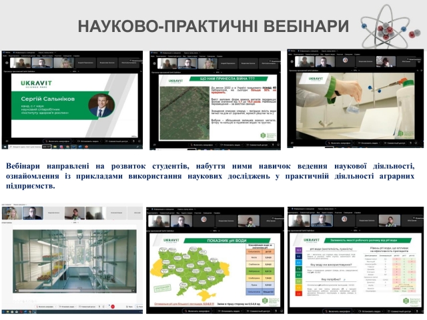Viewport: 427px width, 320px height.
Task: Click Совместный доступ in the lab hand screenshot
Action: 395,143
